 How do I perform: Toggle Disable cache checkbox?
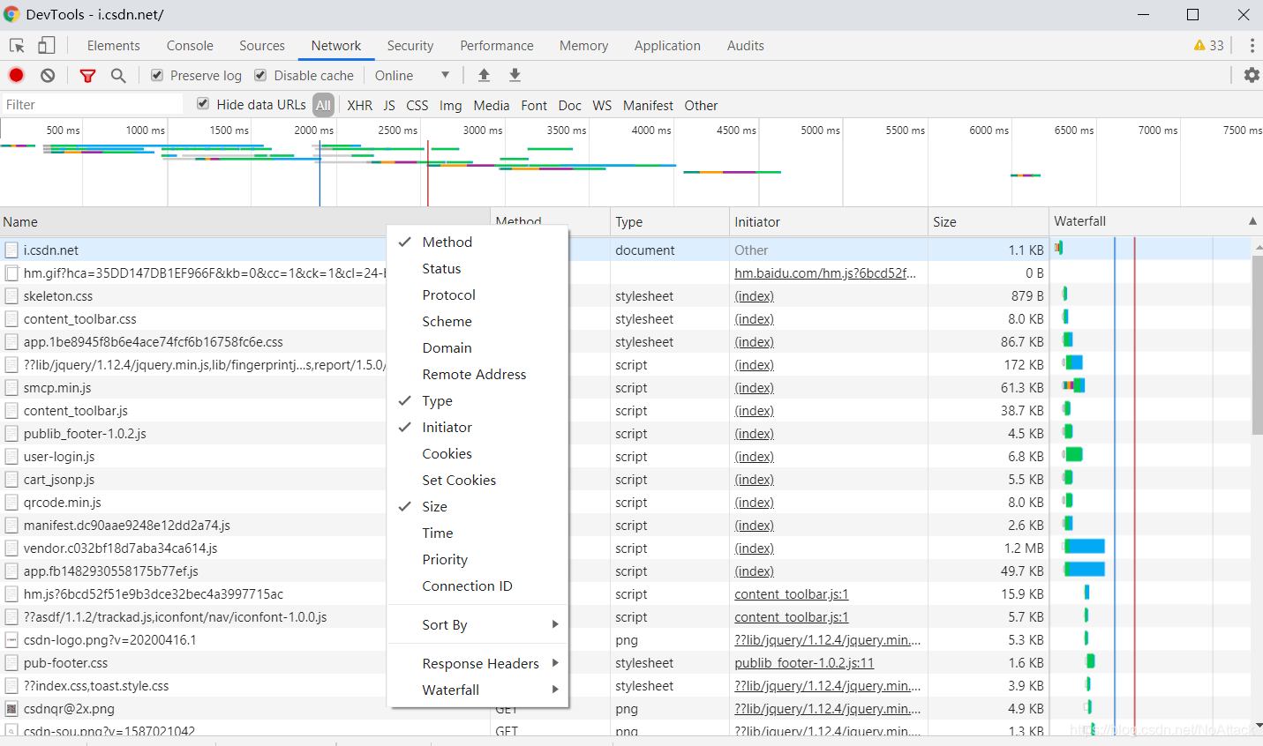point(260,76)
